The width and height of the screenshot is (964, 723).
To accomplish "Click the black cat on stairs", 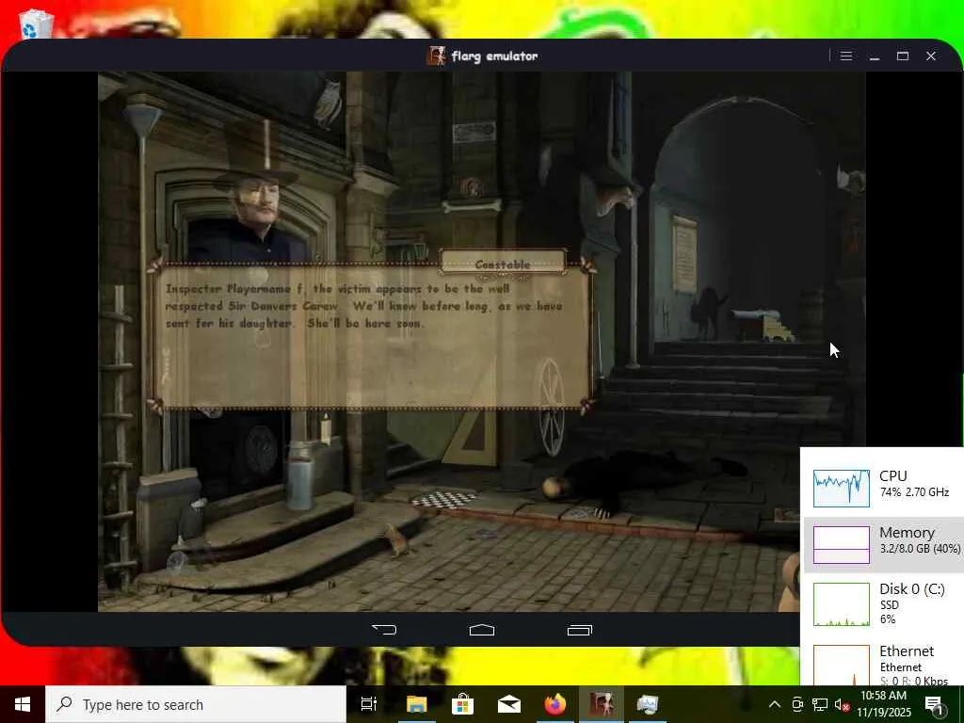I will (708, 313).
